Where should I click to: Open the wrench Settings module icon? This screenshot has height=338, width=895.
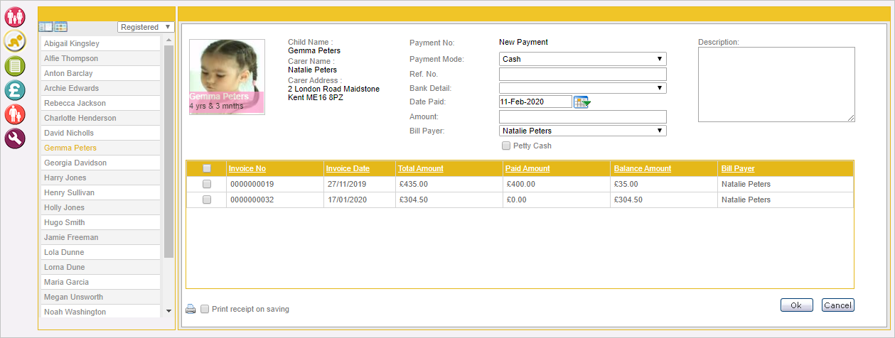[15, 138]
